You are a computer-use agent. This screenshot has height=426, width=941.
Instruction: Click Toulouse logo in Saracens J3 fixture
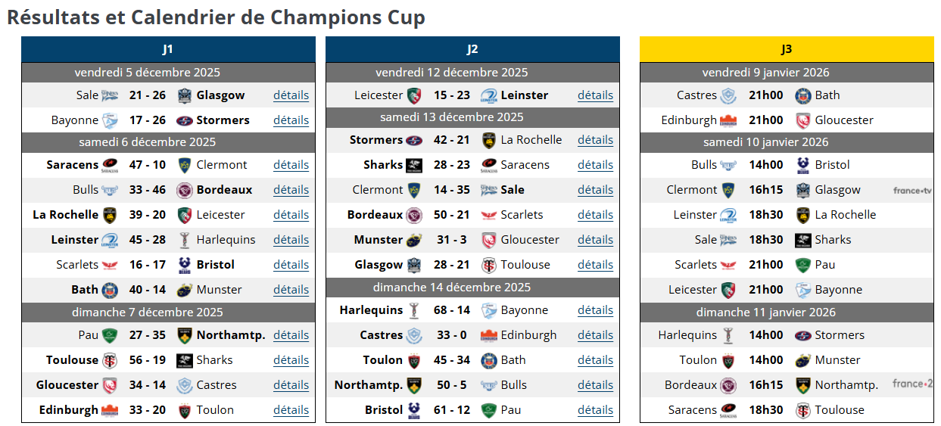[803, 410]
